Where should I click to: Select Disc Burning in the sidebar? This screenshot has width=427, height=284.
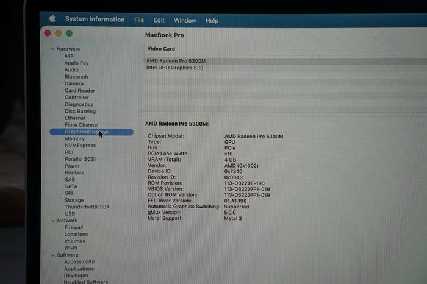click(81, 112)
